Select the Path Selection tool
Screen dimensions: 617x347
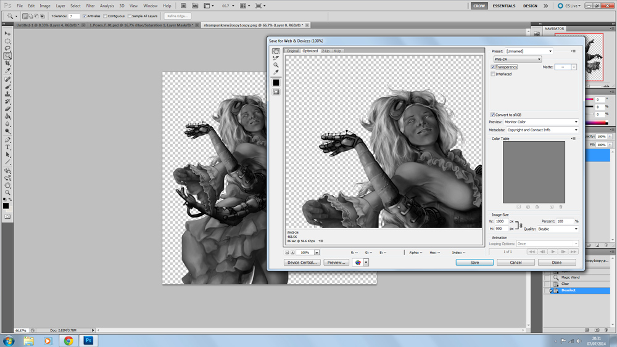point(7,155)
